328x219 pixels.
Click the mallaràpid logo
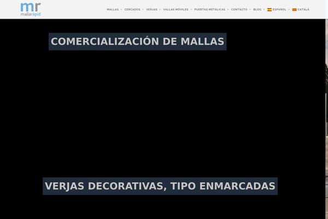[x=31, y=9]
